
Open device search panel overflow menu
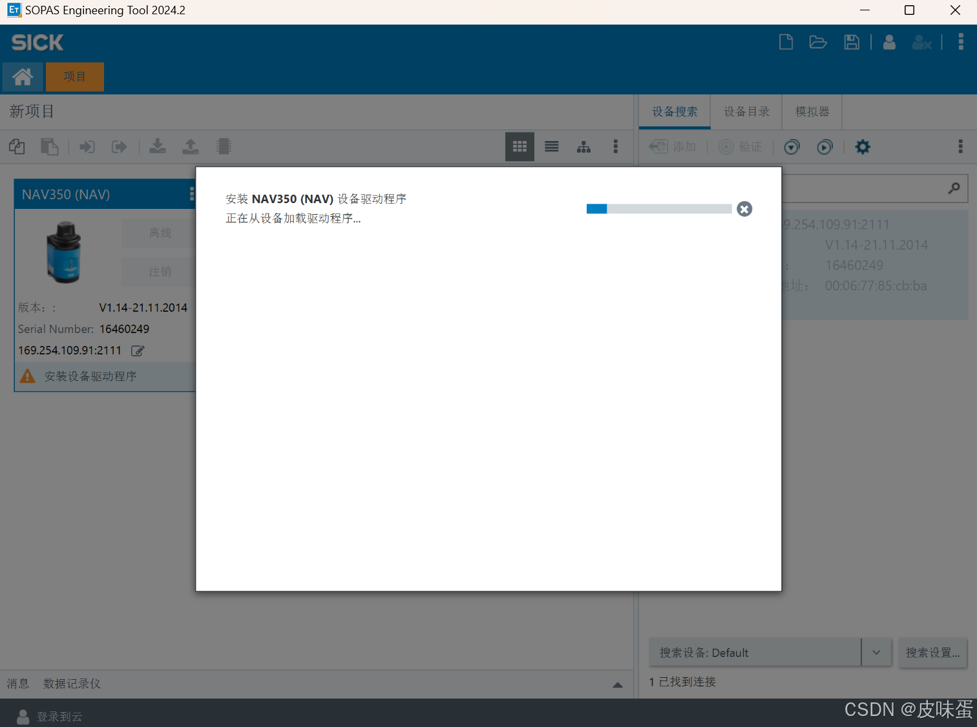click(x=961, y=147)
